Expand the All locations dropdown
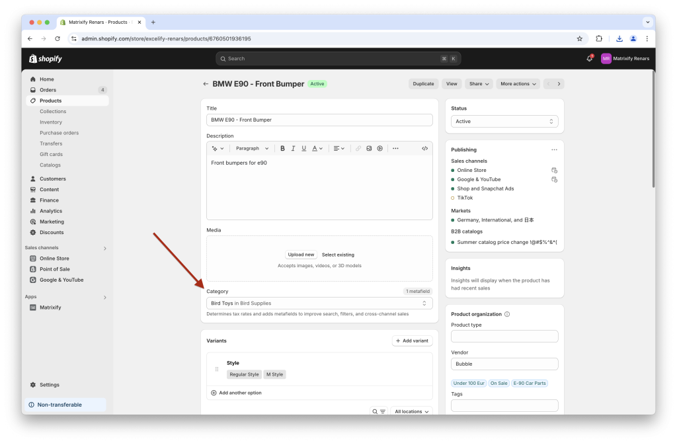Screen dimensions: 677x443 411,411
